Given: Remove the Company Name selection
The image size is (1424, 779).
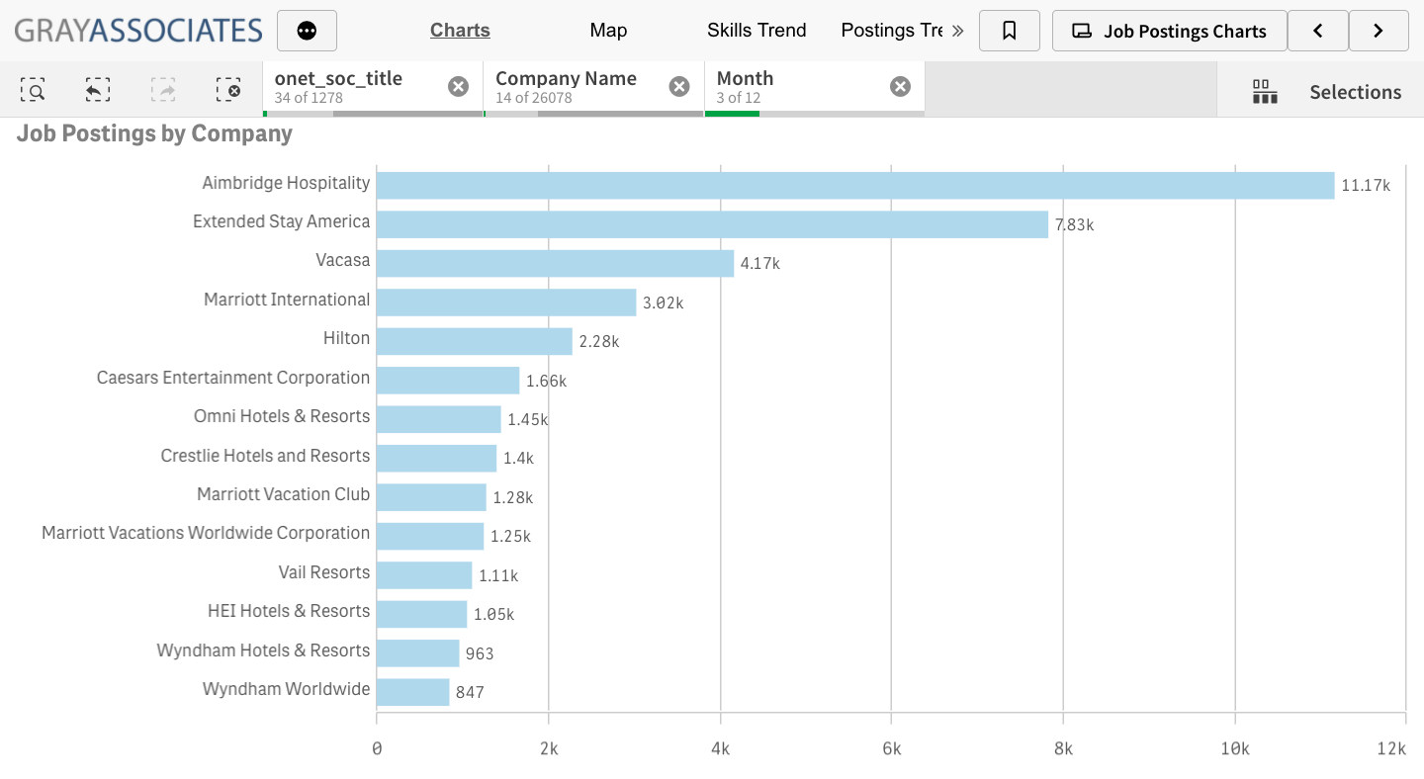Looking at the screenshot, I should coord(679,87).
